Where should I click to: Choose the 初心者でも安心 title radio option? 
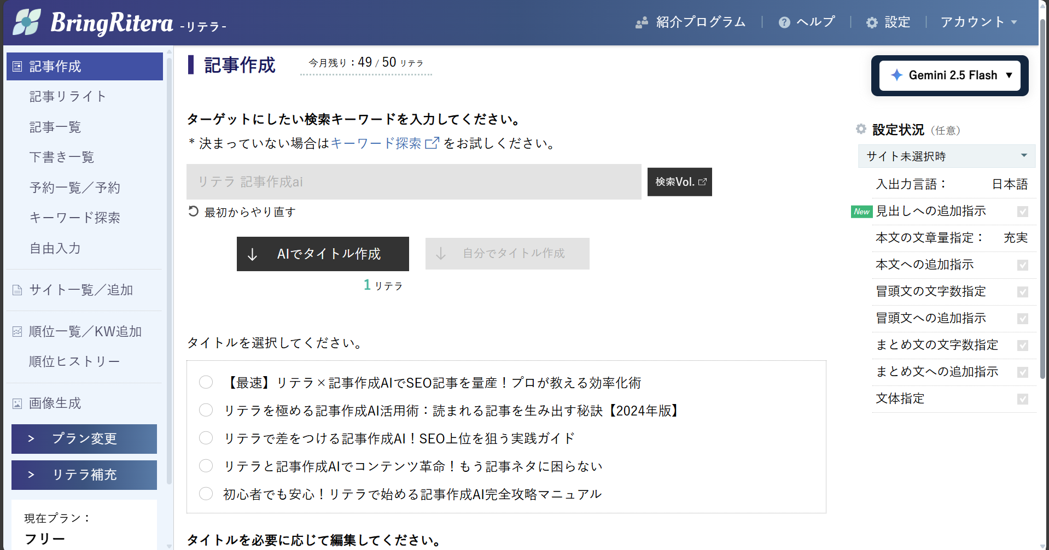(x=206, y=494)
